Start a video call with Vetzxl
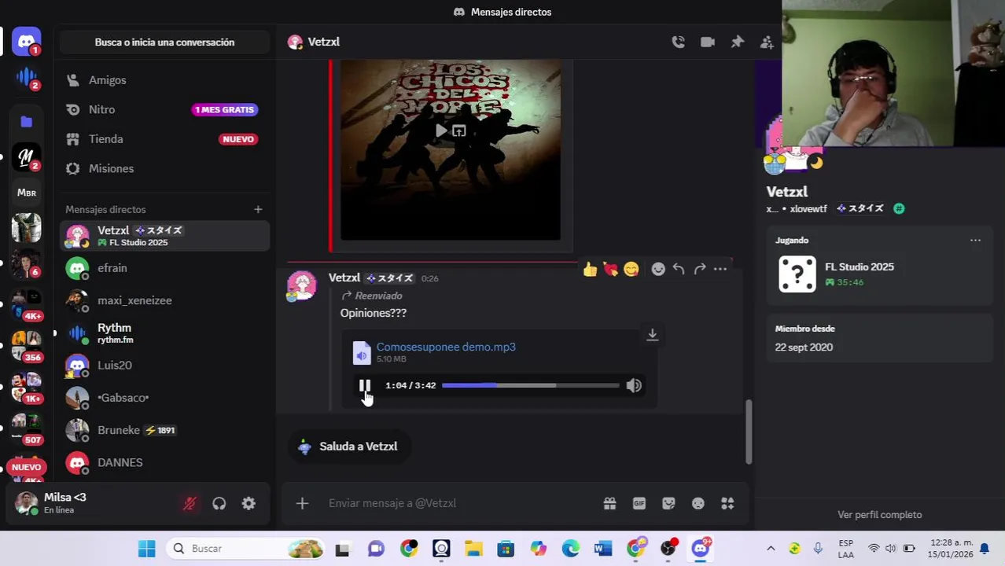 coord(708,42)
